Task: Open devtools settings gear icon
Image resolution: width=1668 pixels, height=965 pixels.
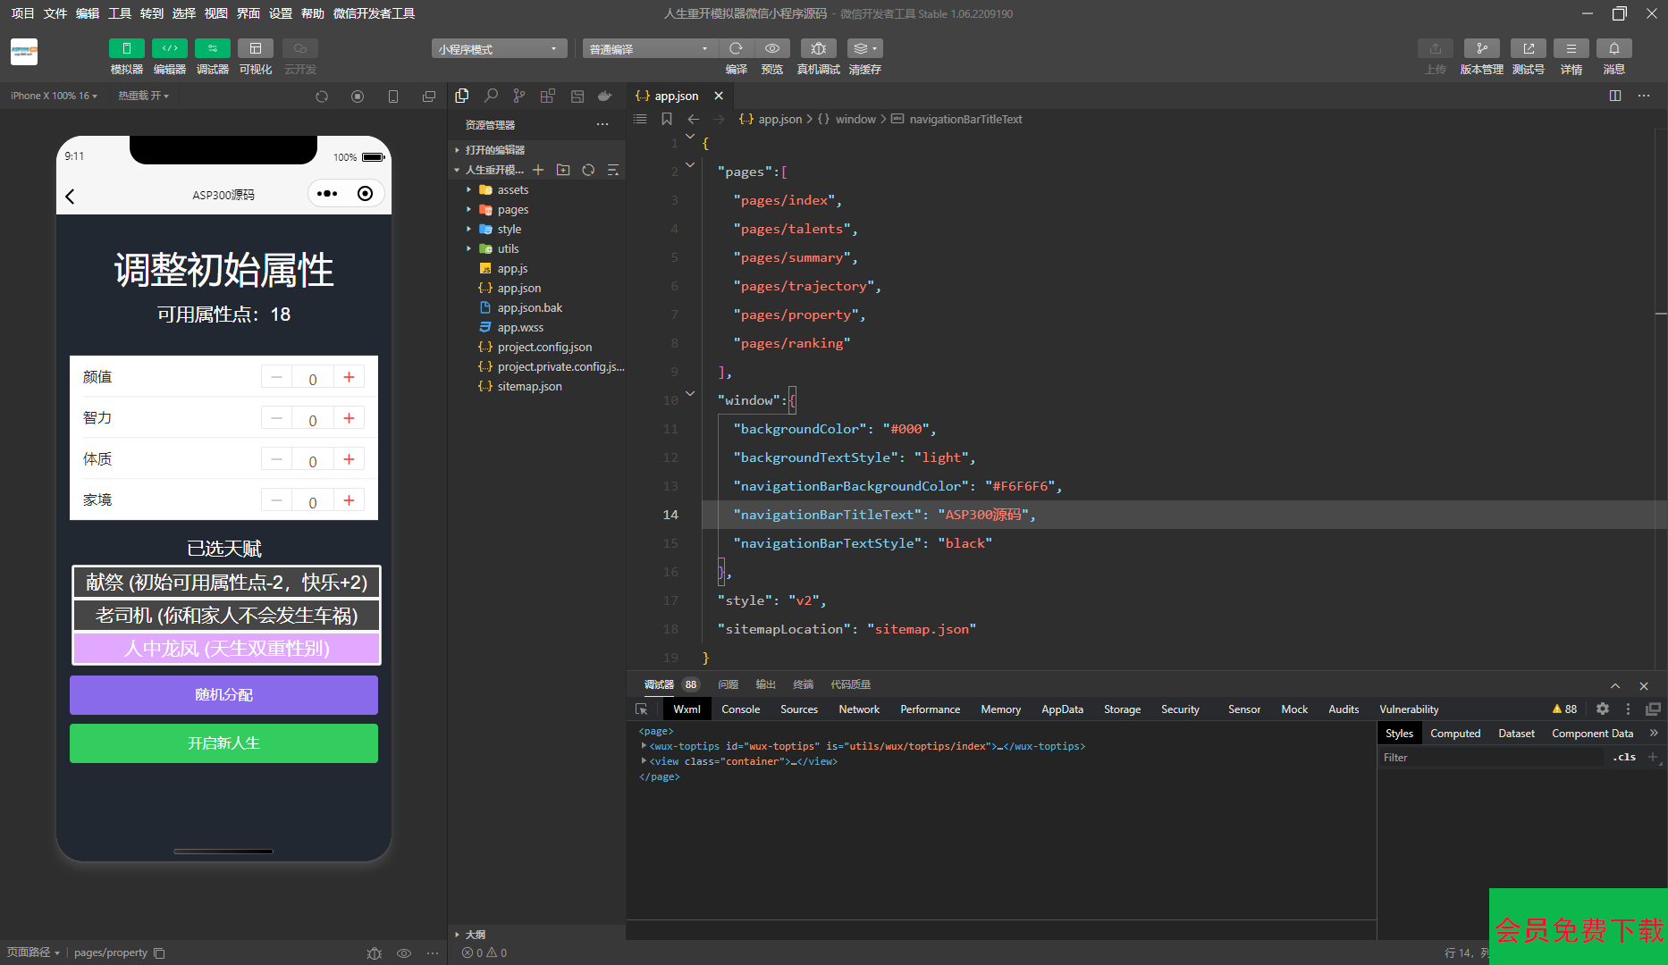Action: (x=1603, y=709)
